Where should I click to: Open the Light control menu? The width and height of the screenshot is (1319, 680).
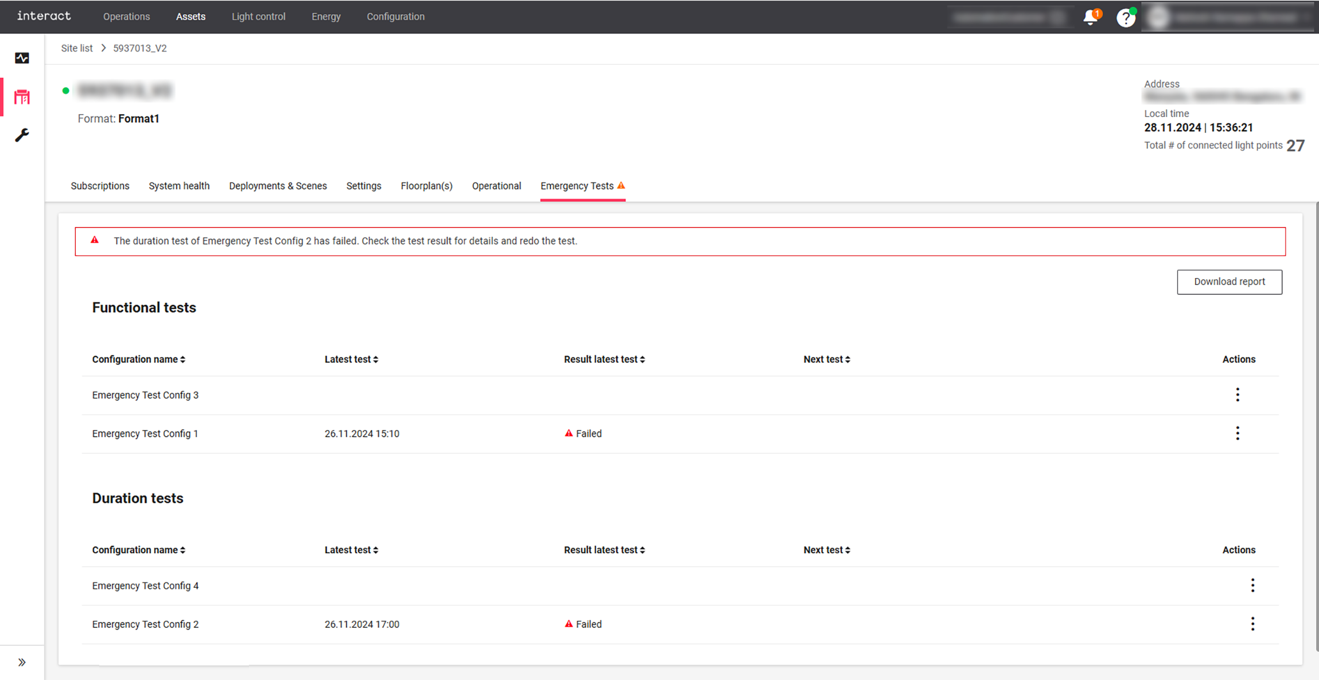(x=258, y=17)
